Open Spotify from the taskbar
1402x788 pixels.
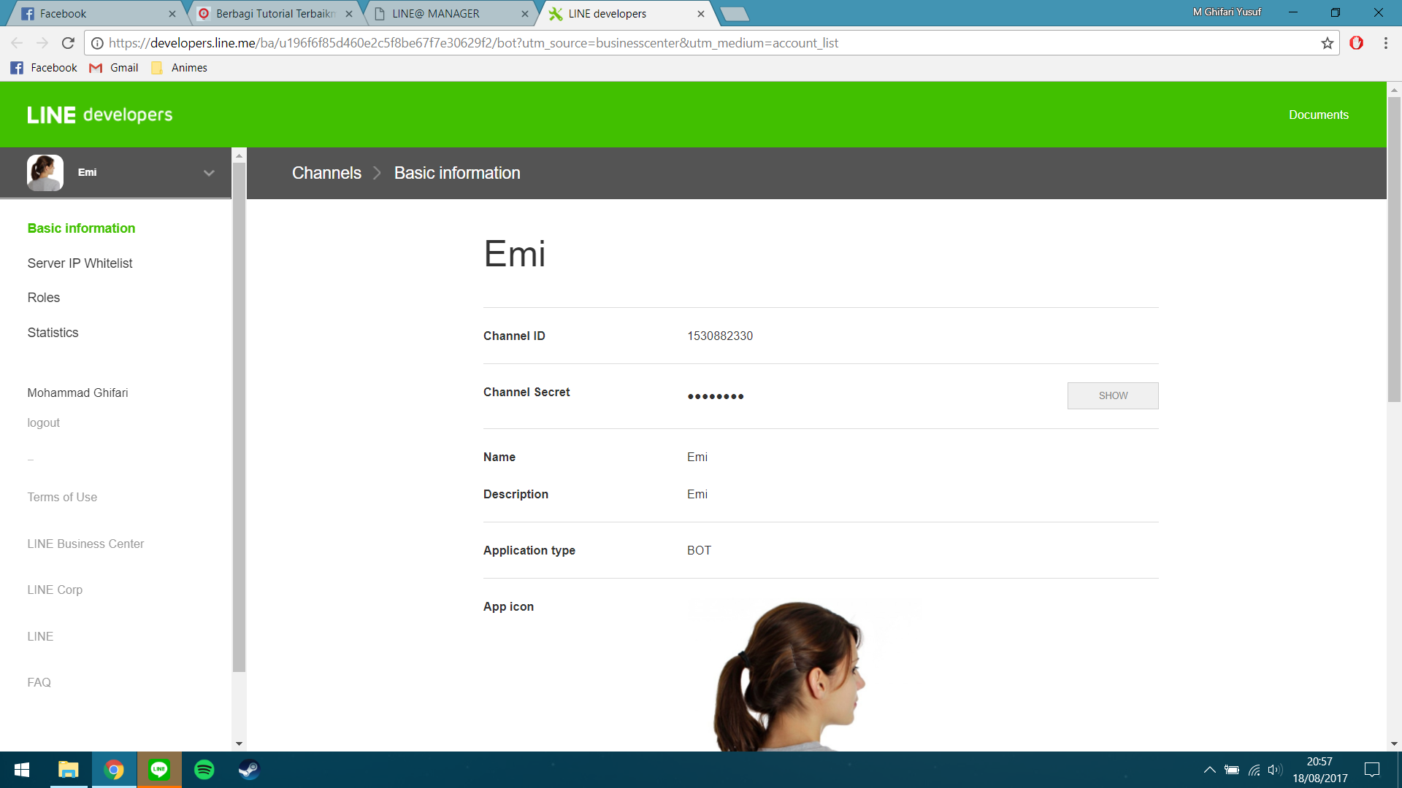click(204, 769)
